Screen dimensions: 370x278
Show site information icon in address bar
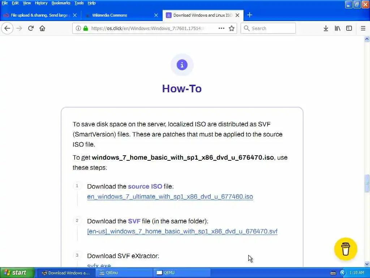[78, 28]
